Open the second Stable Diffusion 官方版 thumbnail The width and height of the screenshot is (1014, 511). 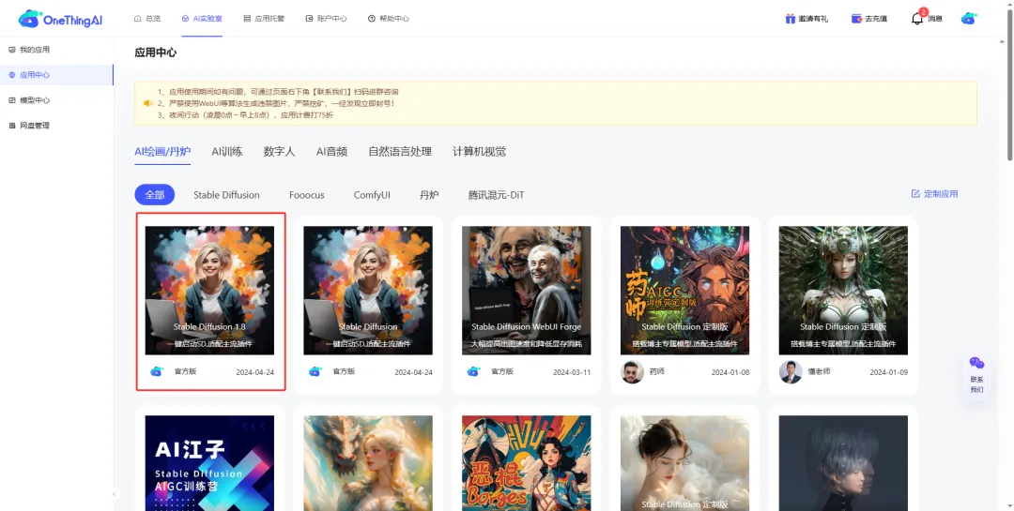pyautogui.click(x=368, y=290)
